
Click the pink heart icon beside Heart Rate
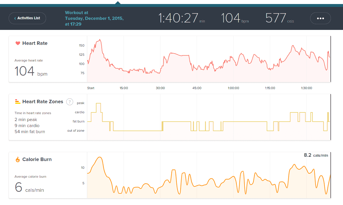coord(18,43)
